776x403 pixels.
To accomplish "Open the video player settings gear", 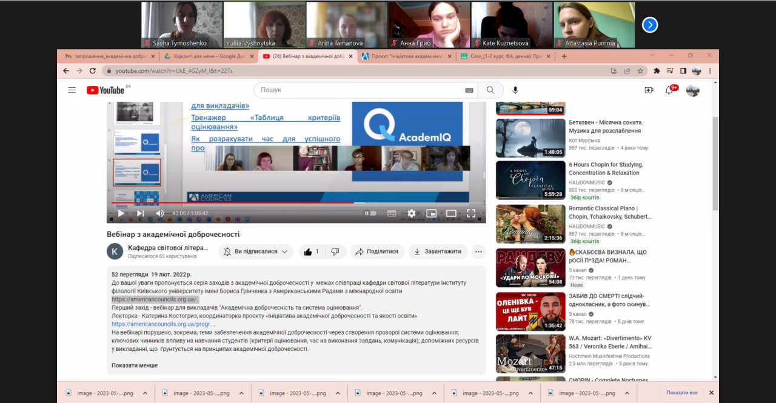I will 412,213.
